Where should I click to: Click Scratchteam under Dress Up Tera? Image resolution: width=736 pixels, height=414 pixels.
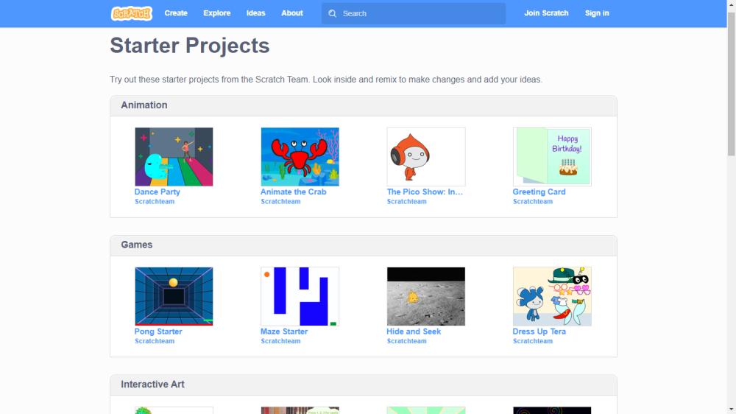pyautogui.click(x=533, y=340)
